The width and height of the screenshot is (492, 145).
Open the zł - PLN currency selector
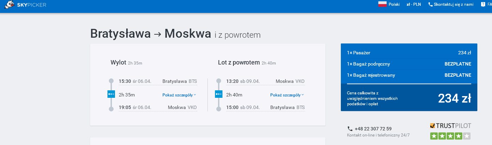pyautogui.click(x=414, y=4)
